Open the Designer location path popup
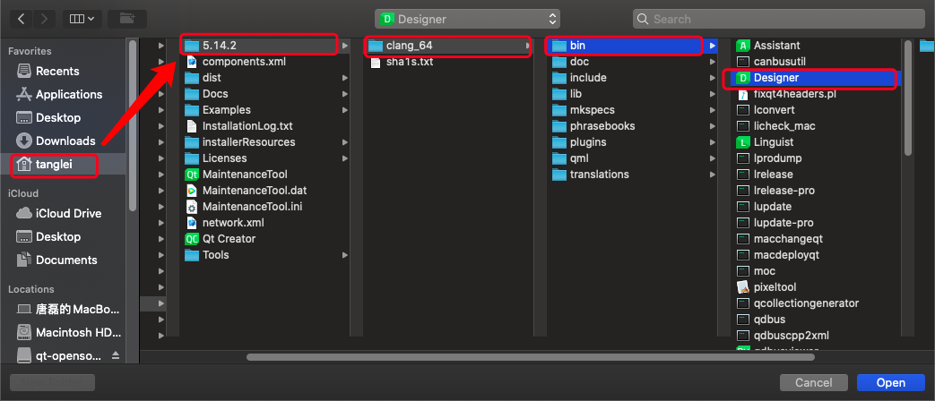This screenshot has width=935, height=401. (467, 19)
